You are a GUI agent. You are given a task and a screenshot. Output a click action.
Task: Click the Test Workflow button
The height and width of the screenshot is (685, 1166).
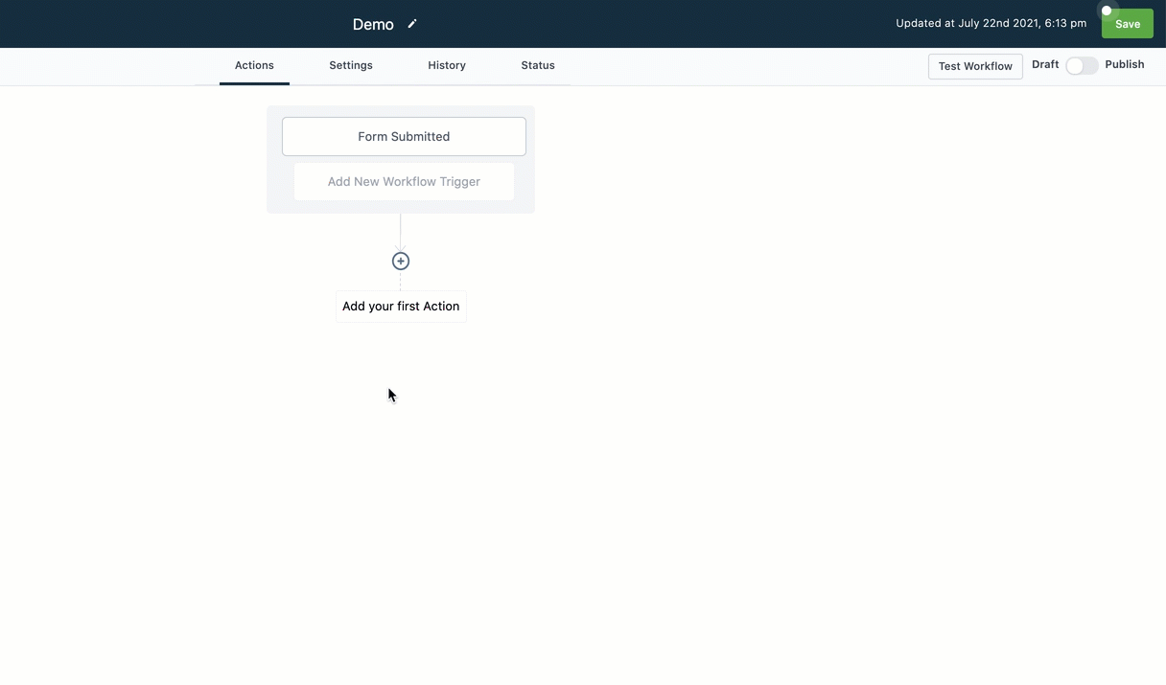[975, 66]
